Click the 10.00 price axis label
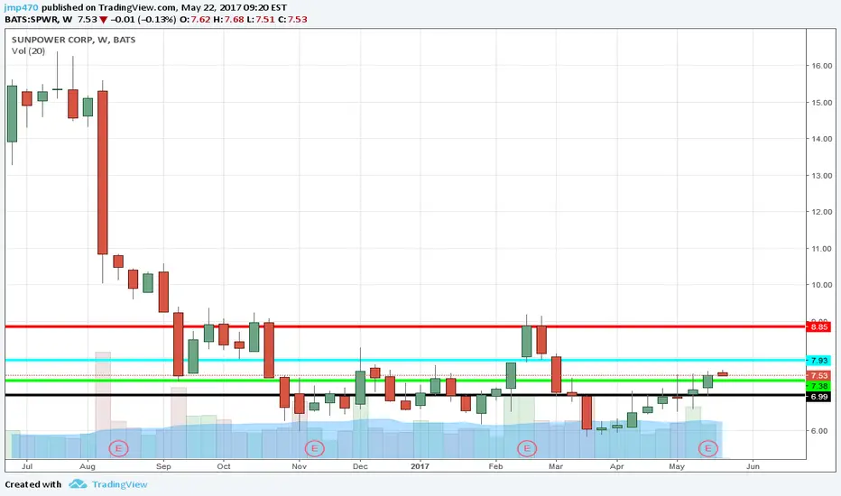Image resolution: width=841 pixels, height=496 pixels. click(x=821, y=285)
